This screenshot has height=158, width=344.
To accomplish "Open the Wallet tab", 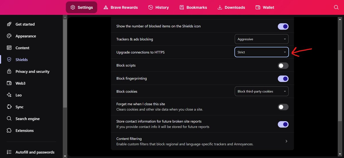I will pyautogui.click(x=265, y=7).
